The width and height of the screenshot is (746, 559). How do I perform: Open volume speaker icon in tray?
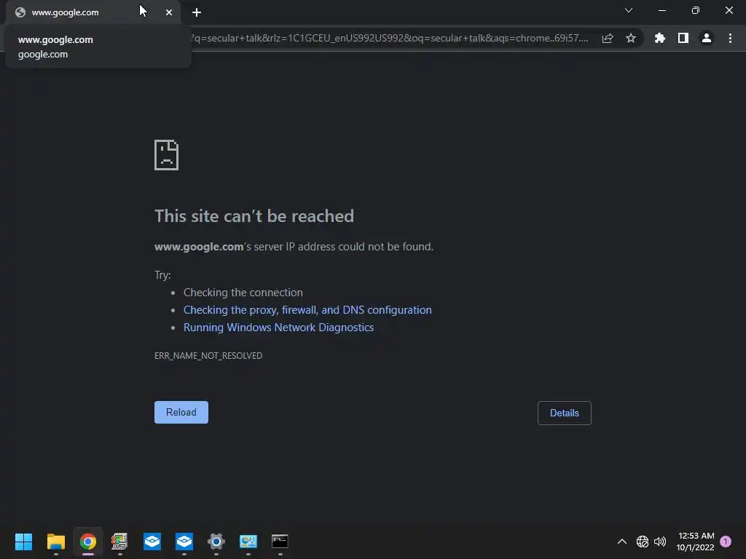(660, 542)
